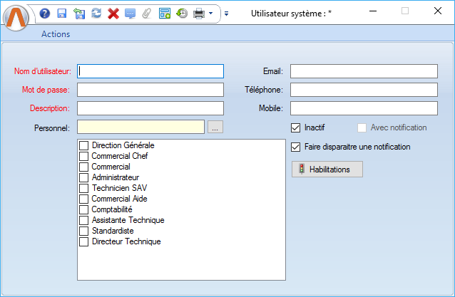
Task: Click the Habilitations button
Action: [x=327, y=170]
